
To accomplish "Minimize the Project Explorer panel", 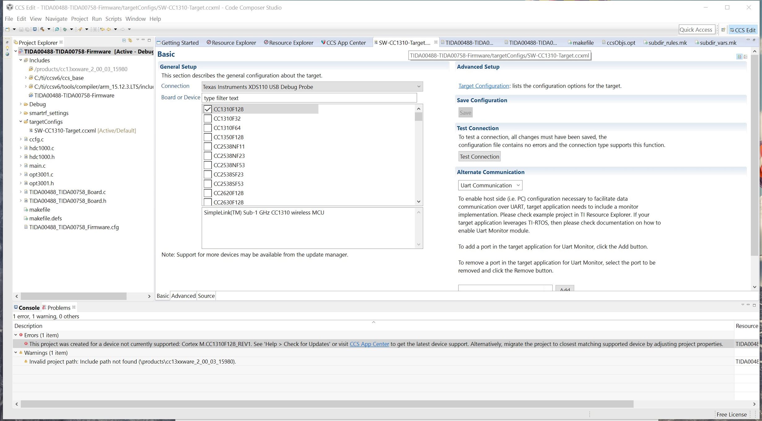I will pyautogui.click(x=143, y=40).
